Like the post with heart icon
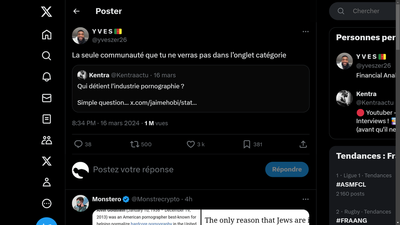The height and width of the screenshot is (225, 400). (x=191, y=144)
